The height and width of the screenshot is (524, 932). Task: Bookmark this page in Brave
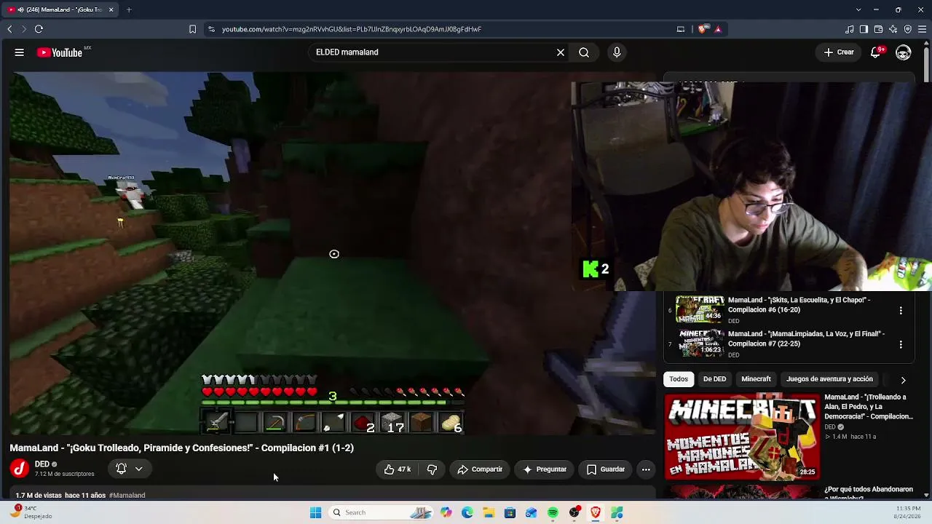(192, 29)
